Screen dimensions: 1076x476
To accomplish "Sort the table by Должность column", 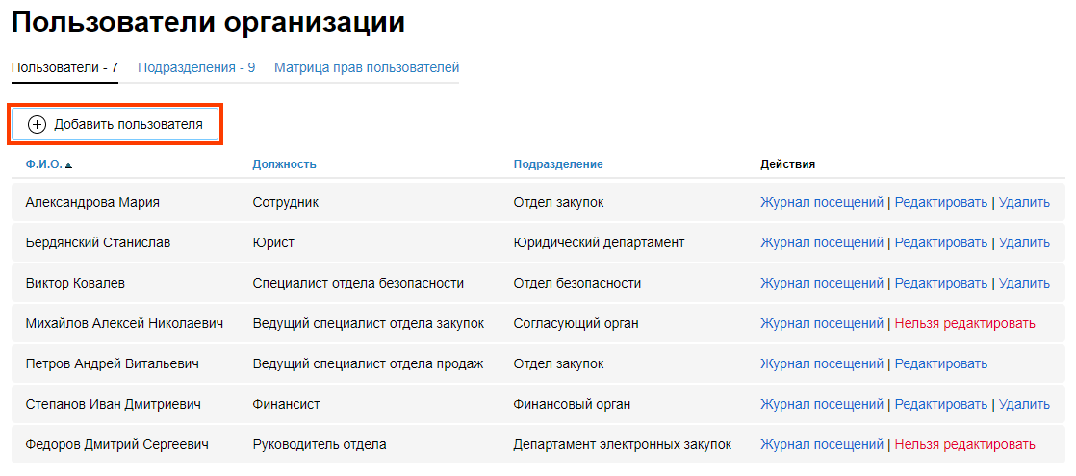I will (284, 164).
